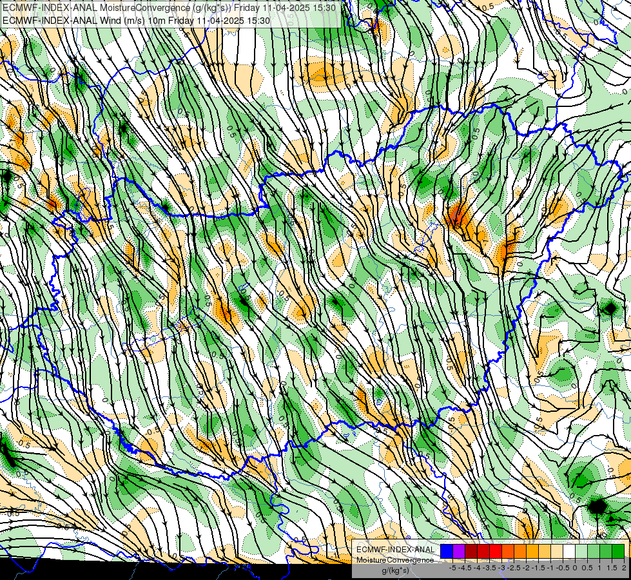Pick the light green swatch left of 1
This screenshot has height=580, width=631.
[x=594, y=552]
